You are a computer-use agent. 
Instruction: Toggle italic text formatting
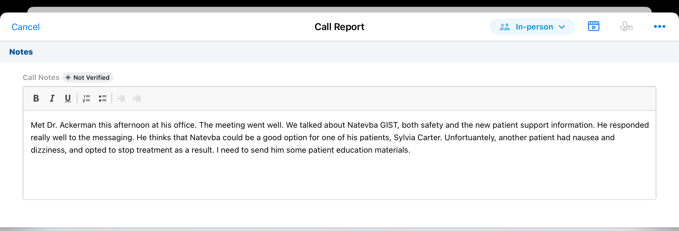pos(52,98)
